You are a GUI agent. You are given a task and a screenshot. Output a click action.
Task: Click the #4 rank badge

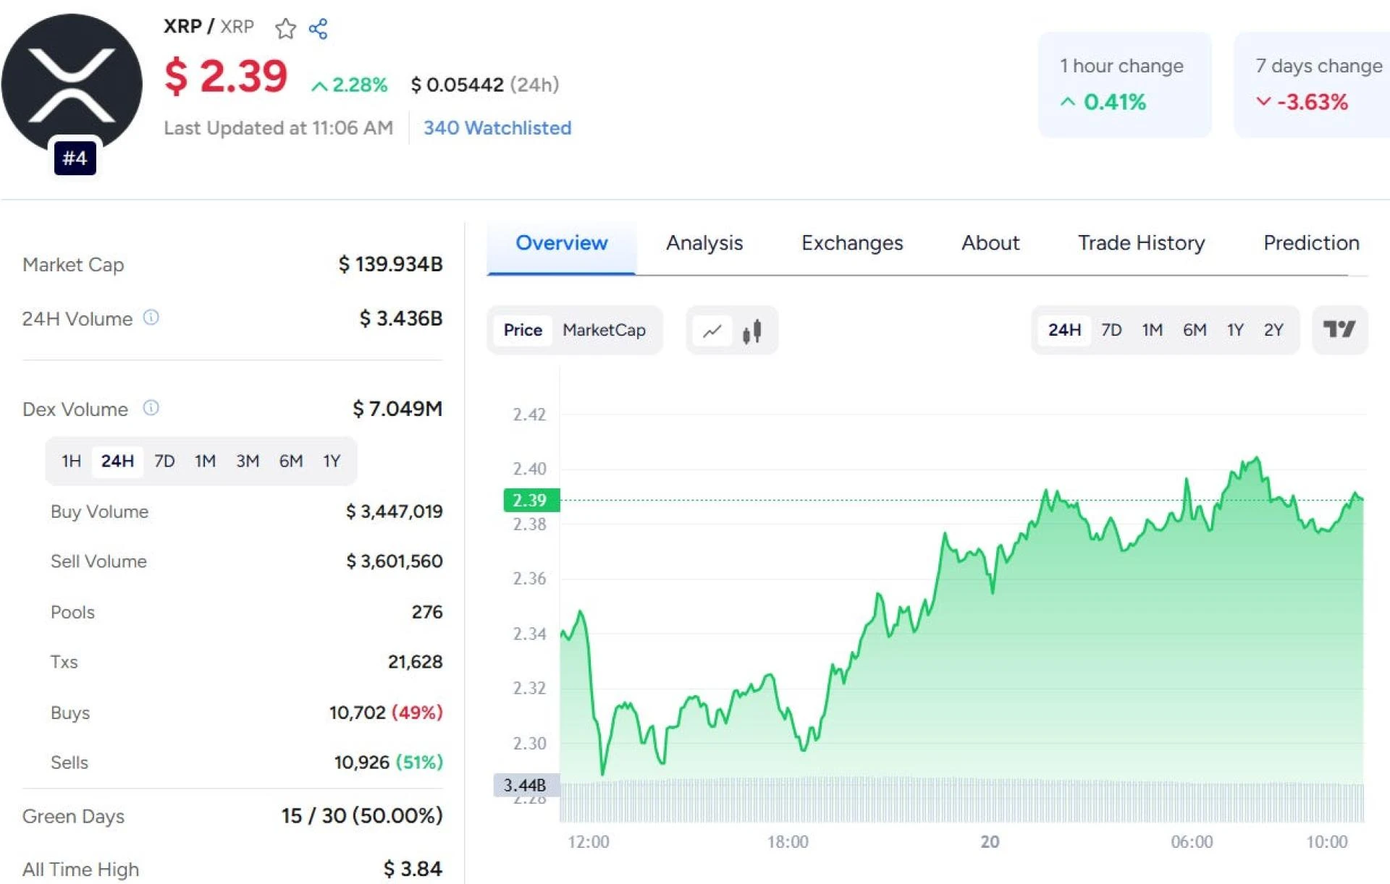click(75, 158)
